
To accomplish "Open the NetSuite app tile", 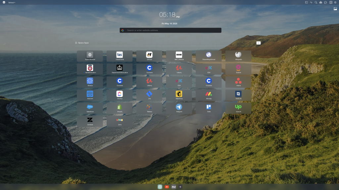I will tap(238, 95).
